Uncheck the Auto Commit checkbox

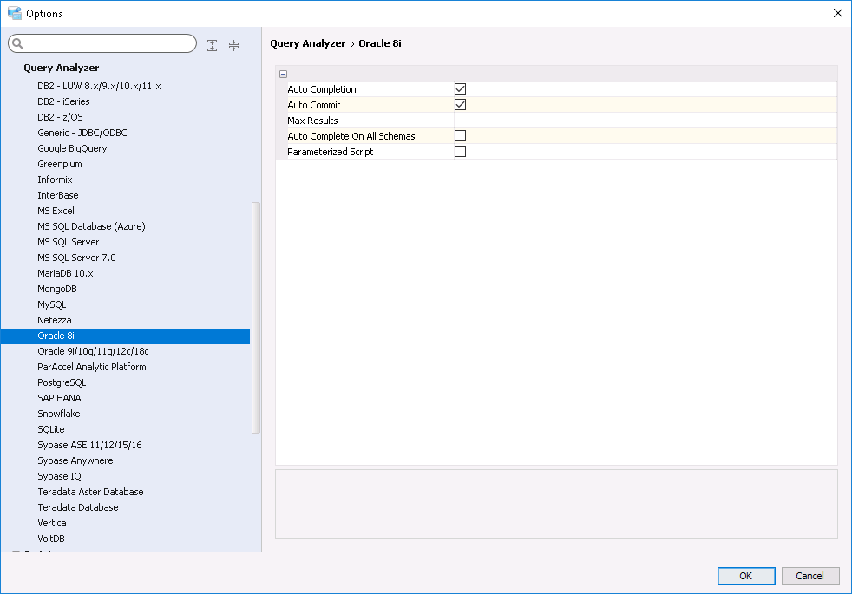pyautogui.click(x=461, y=105)
